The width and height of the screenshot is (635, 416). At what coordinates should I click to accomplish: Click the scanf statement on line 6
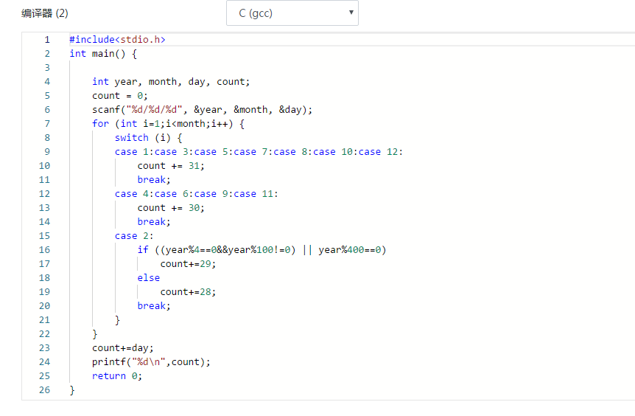202,110
